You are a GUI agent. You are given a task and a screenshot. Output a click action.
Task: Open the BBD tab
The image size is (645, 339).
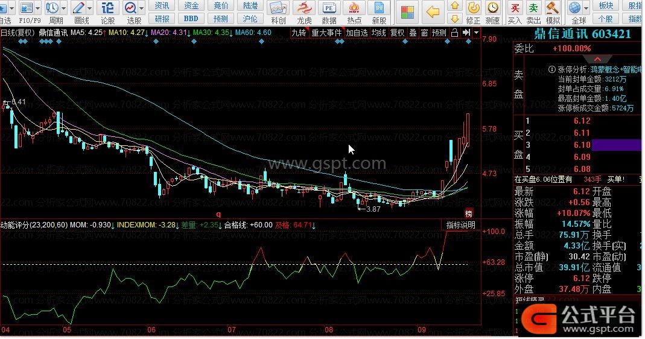pyautogui.click(x=191, y=19)
